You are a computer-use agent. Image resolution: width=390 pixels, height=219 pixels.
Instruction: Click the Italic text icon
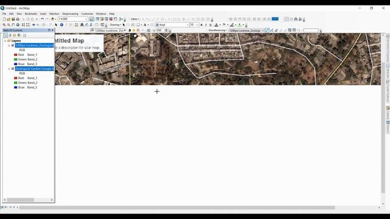[206, 25]
